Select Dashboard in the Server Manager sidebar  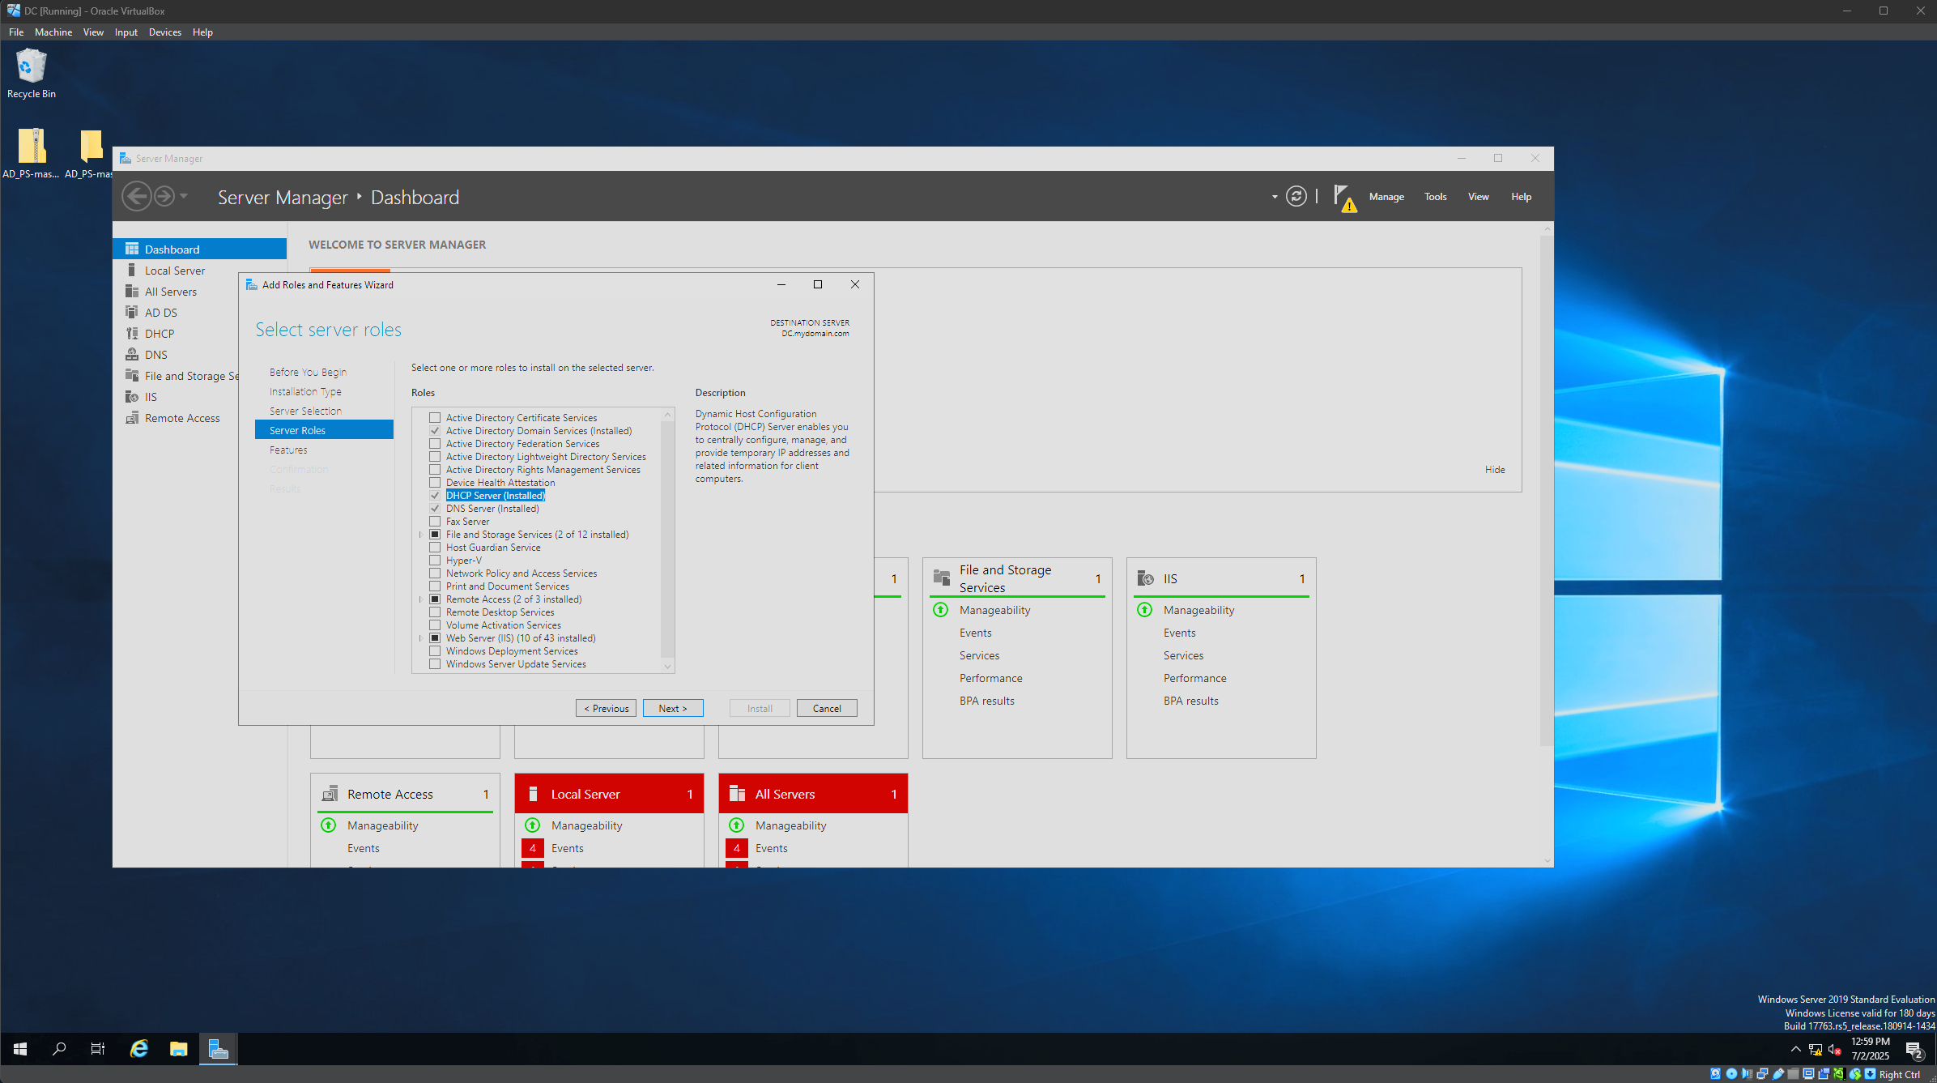pos(200,249)
